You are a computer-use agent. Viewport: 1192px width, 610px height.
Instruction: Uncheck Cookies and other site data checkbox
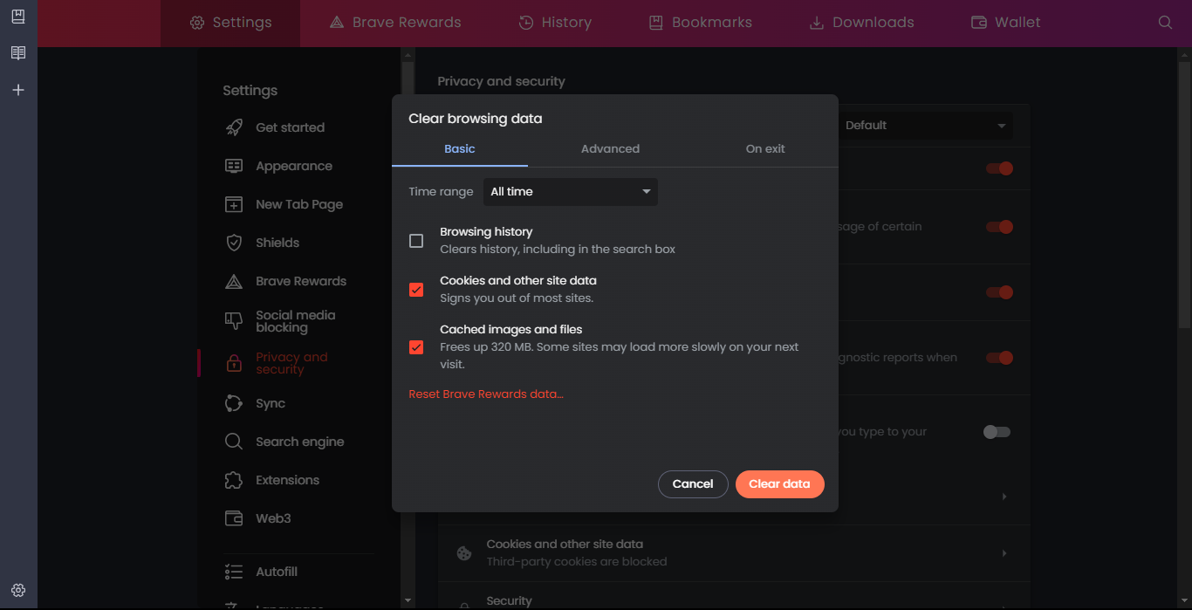pos(416,290)
